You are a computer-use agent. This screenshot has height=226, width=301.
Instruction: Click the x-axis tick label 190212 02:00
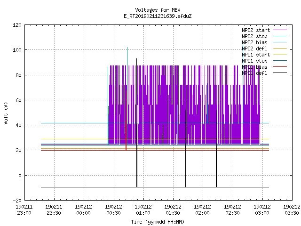tap(203, 210)
